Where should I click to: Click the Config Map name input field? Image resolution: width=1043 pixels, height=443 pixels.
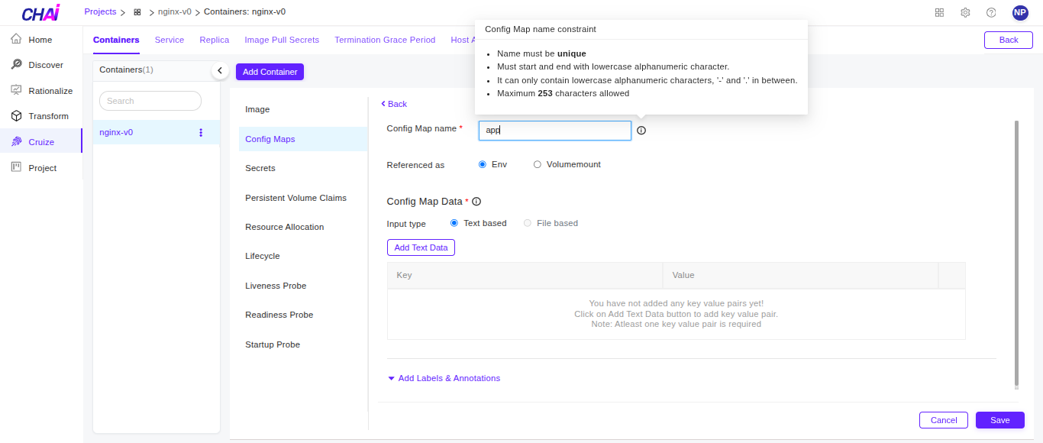click(554, 131)
